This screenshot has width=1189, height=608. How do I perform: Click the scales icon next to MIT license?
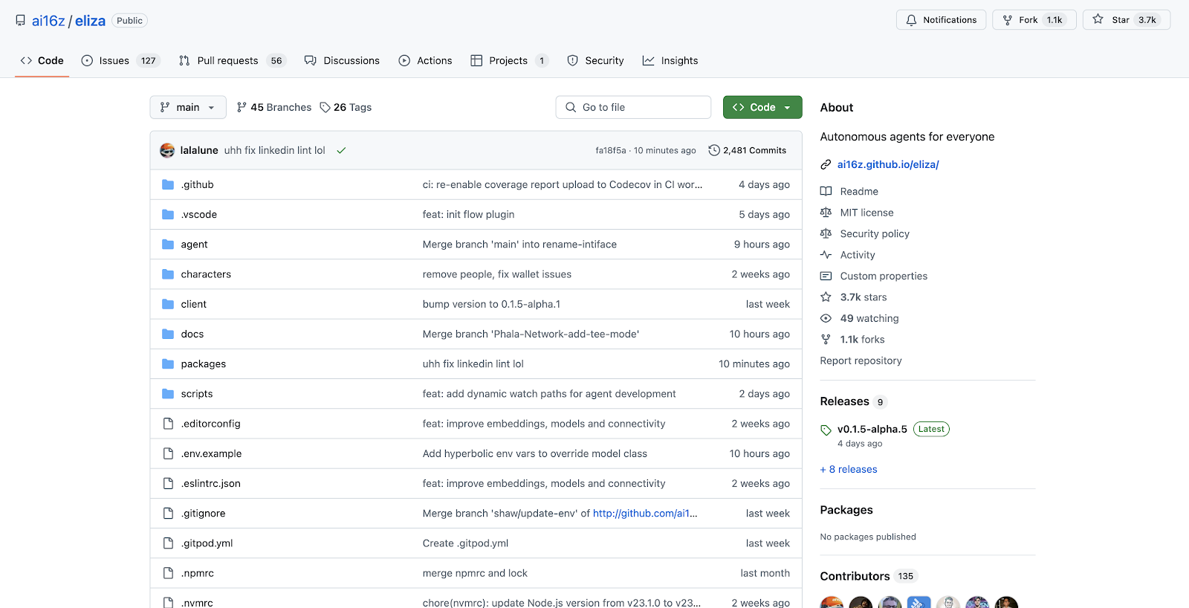826,213
